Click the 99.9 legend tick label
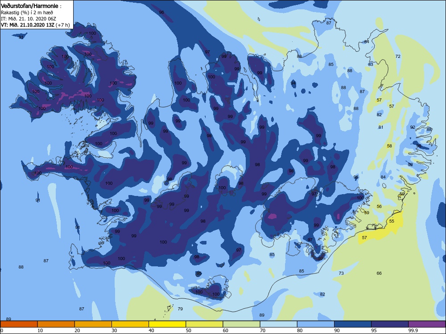 coord(413,330)
